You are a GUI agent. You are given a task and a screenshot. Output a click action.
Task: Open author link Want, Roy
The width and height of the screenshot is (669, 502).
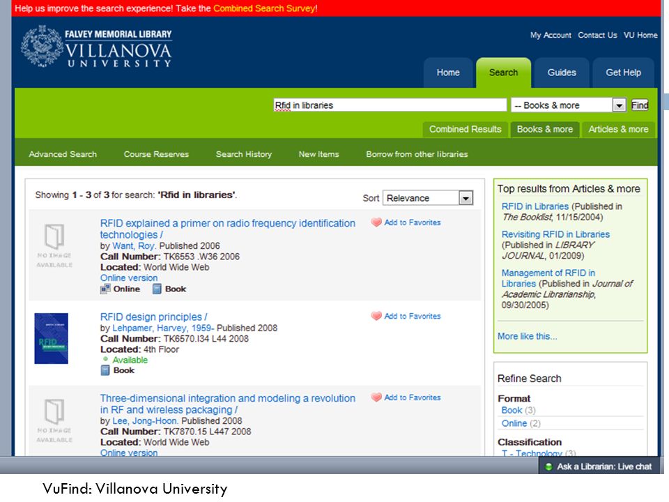[x=134, y=246]
